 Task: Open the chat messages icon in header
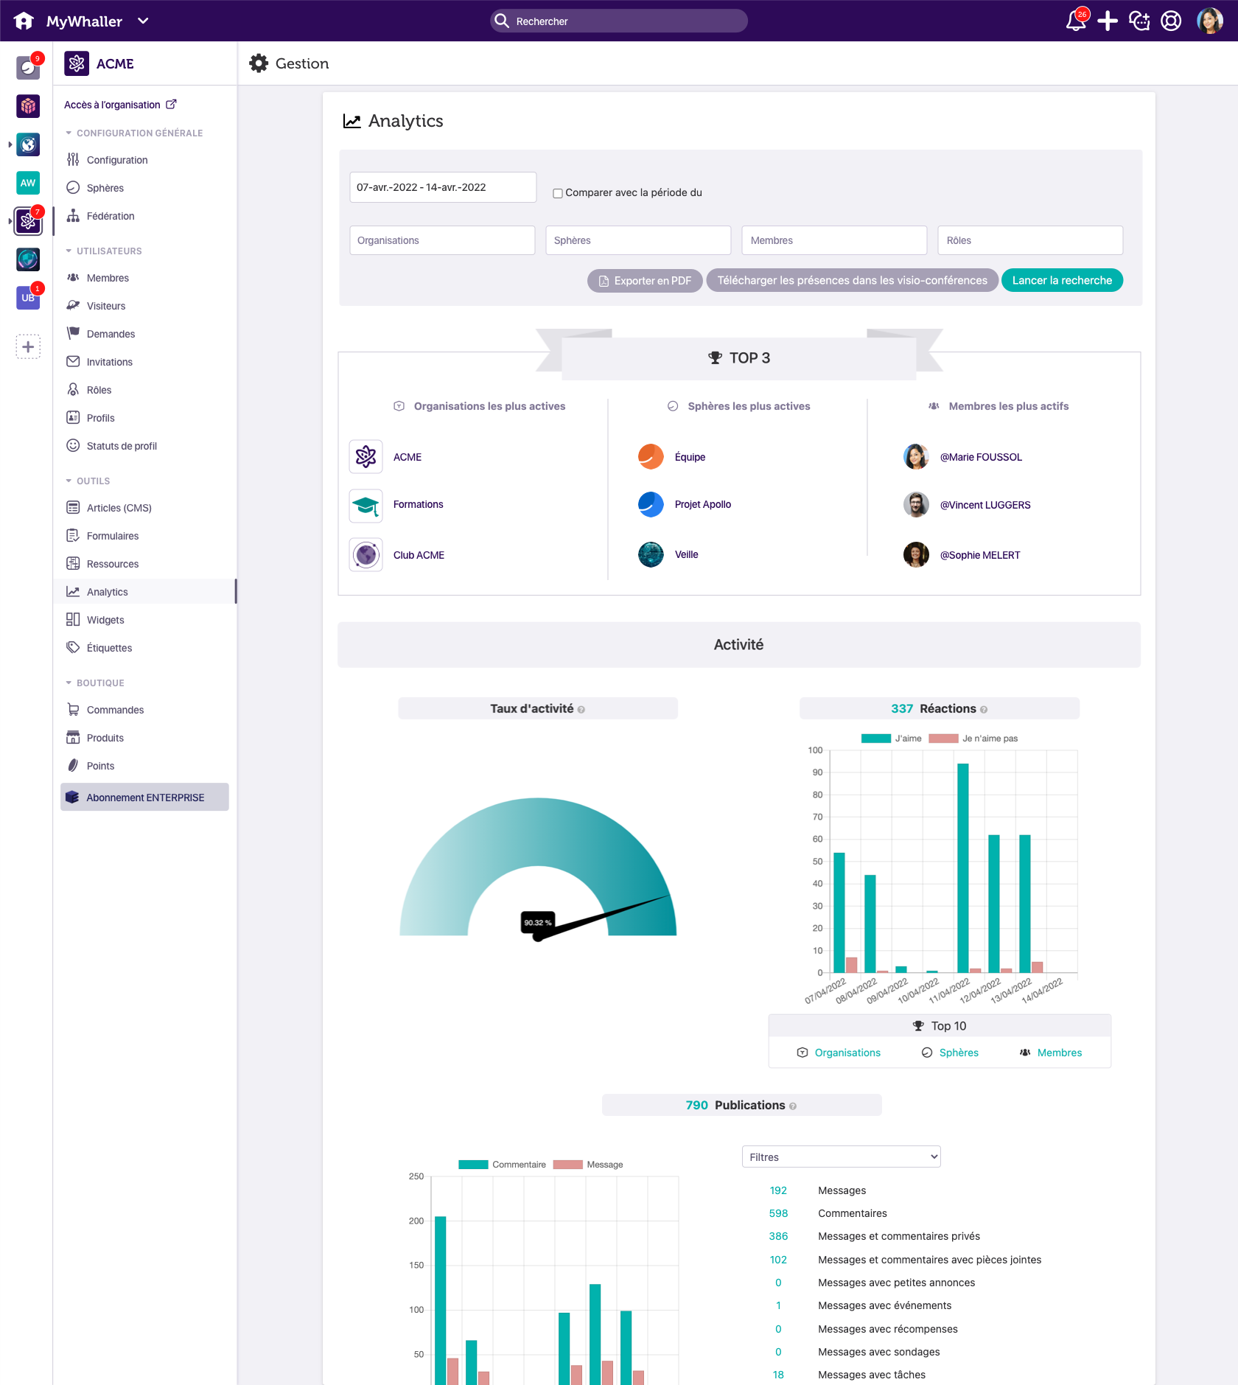1139,21
